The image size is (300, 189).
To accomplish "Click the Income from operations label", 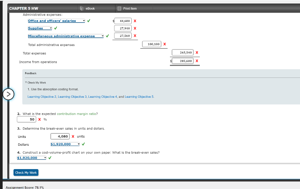I will (x=38, y=62).
